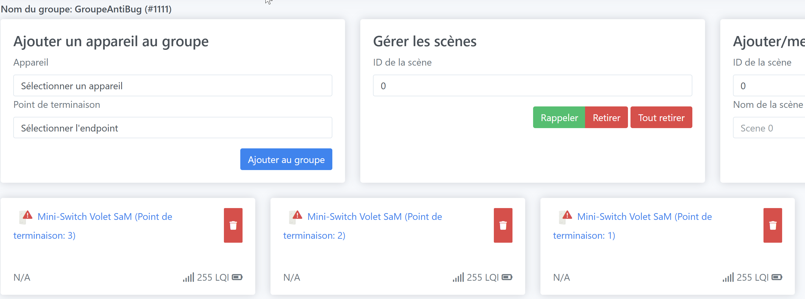Focus scene ID field in Ajouter/mettre panel
Image resolution: width=805 pixels, height=299 pixels.
tap(769, 86)
